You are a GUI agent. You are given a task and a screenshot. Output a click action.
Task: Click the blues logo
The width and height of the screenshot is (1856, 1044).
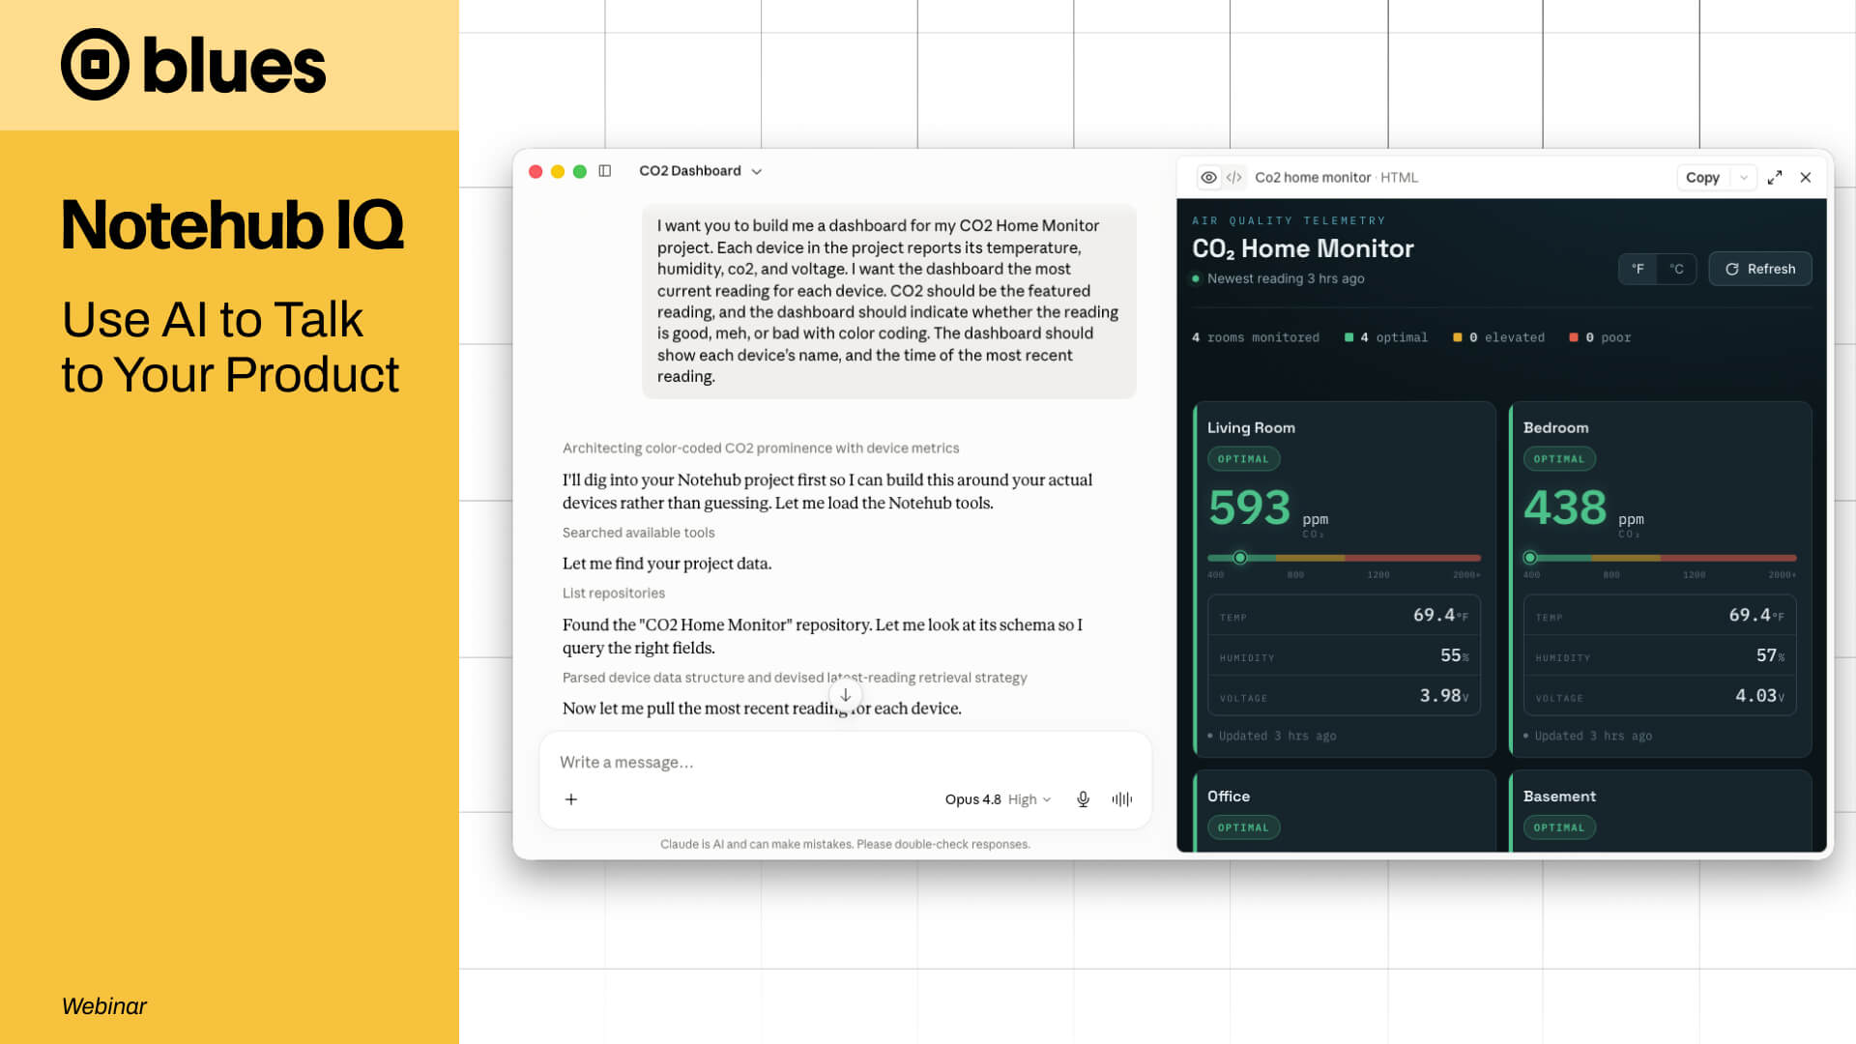point(193,65)
